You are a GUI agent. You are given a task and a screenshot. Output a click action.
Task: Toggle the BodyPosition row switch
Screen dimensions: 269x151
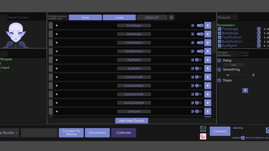200,51
